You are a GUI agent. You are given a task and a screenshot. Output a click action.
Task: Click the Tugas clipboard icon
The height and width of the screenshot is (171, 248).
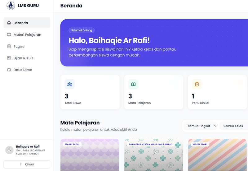point(9,46)
